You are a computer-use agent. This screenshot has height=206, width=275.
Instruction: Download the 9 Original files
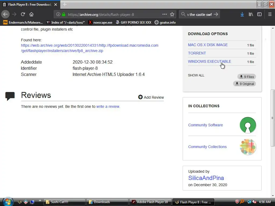244,84
